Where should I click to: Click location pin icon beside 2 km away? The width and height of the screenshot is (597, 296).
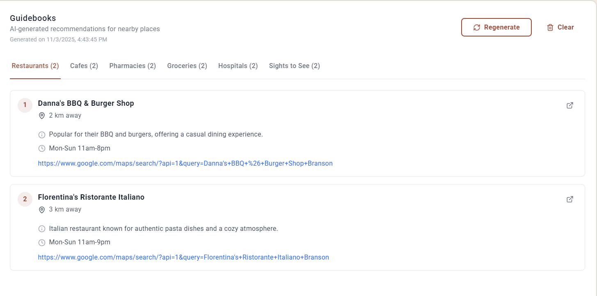click(x=41, y=116)
